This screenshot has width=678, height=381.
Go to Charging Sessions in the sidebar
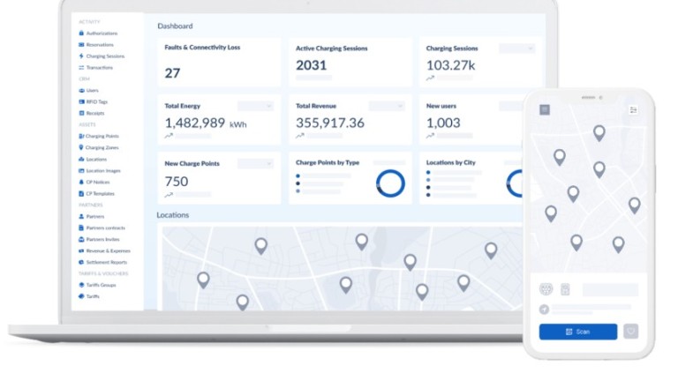coord(105,56)
